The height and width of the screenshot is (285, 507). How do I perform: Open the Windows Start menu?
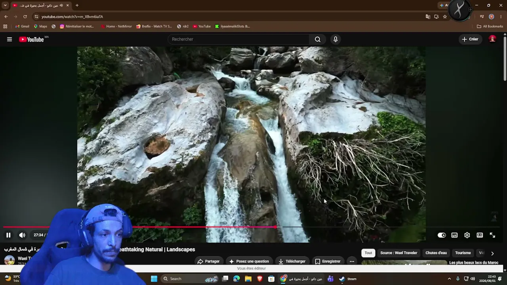click(154, 279)
